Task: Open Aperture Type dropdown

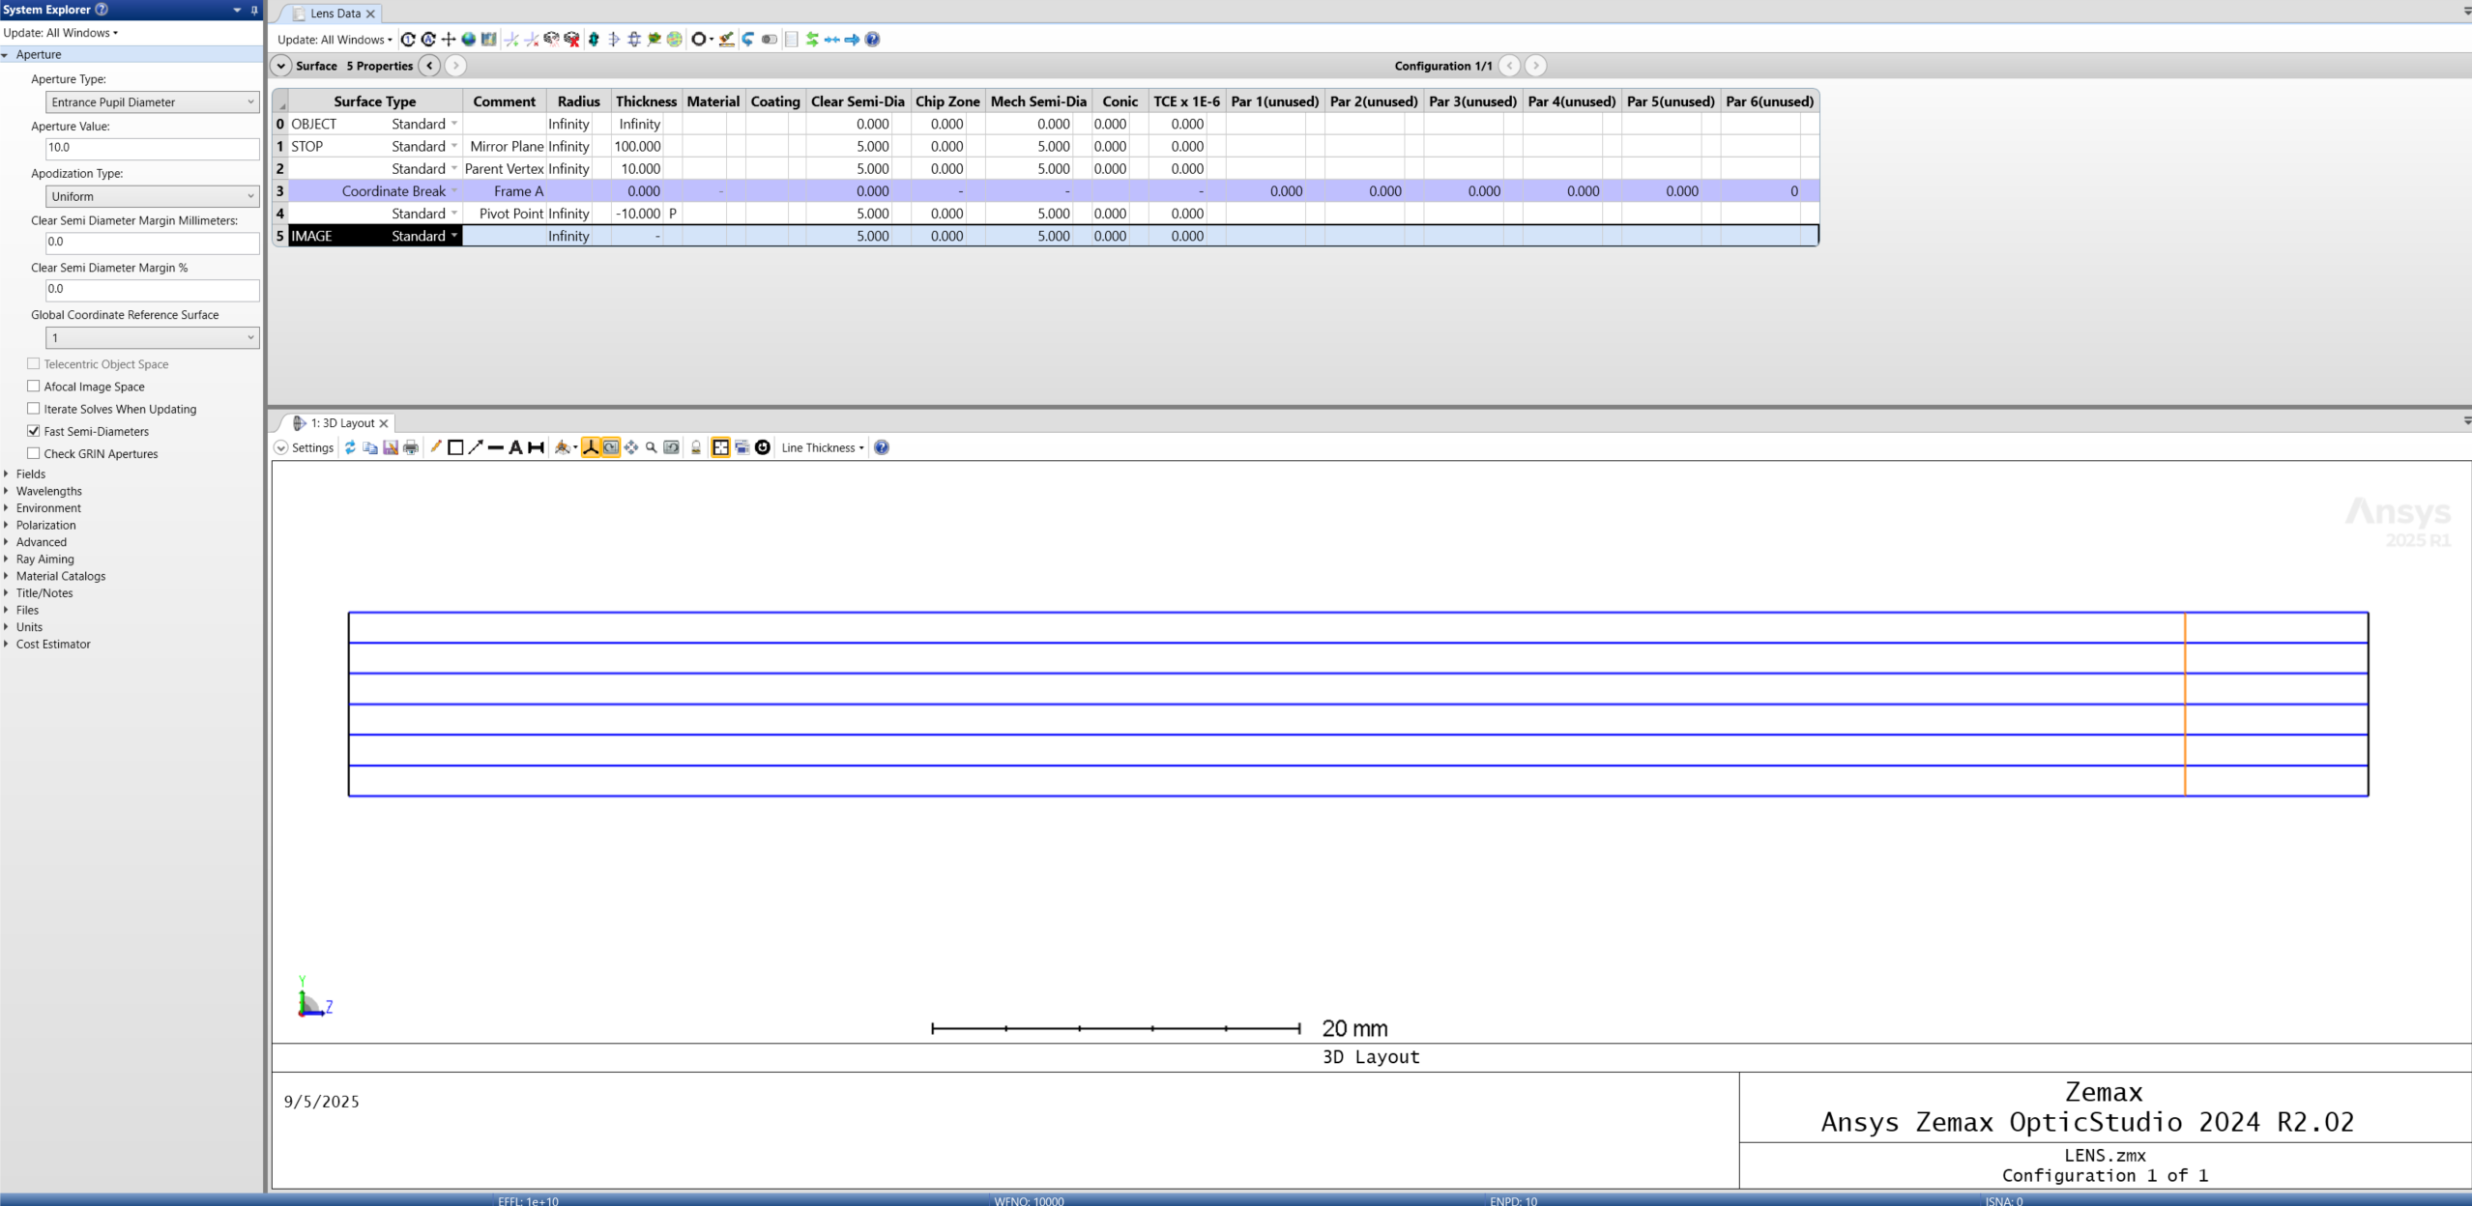Action: coord(153,102)
